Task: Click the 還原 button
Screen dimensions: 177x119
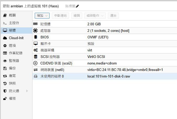Action: tap(113, 16)
